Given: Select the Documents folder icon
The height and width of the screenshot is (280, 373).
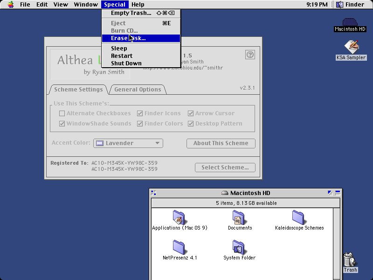Looking at the screenshot, I should point(240,220).
